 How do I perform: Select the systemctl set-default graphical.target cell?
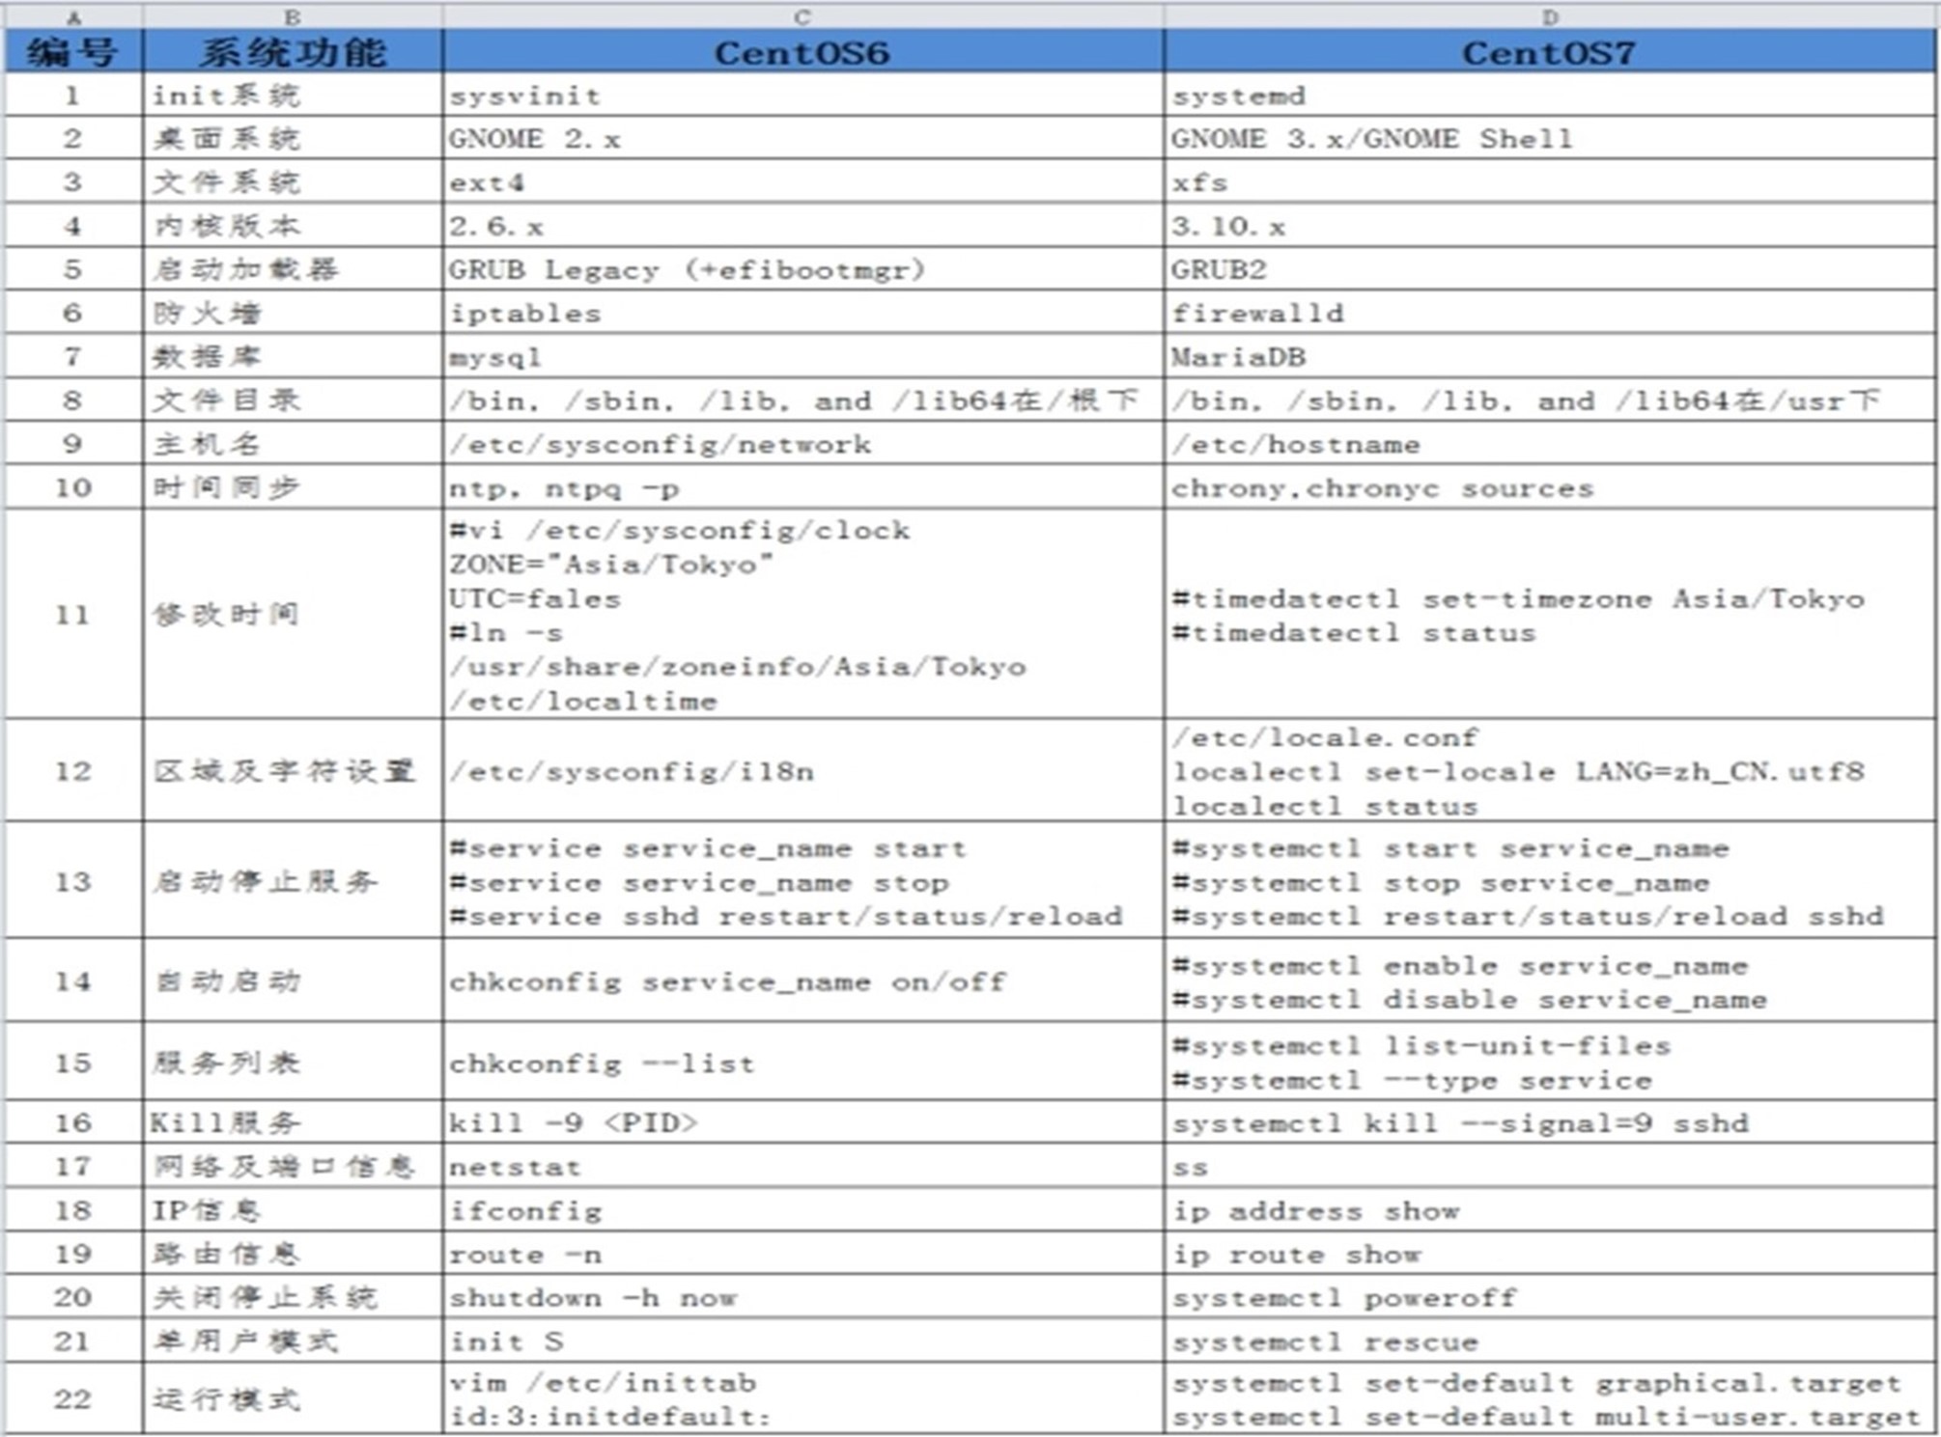coord(1550,1397)
